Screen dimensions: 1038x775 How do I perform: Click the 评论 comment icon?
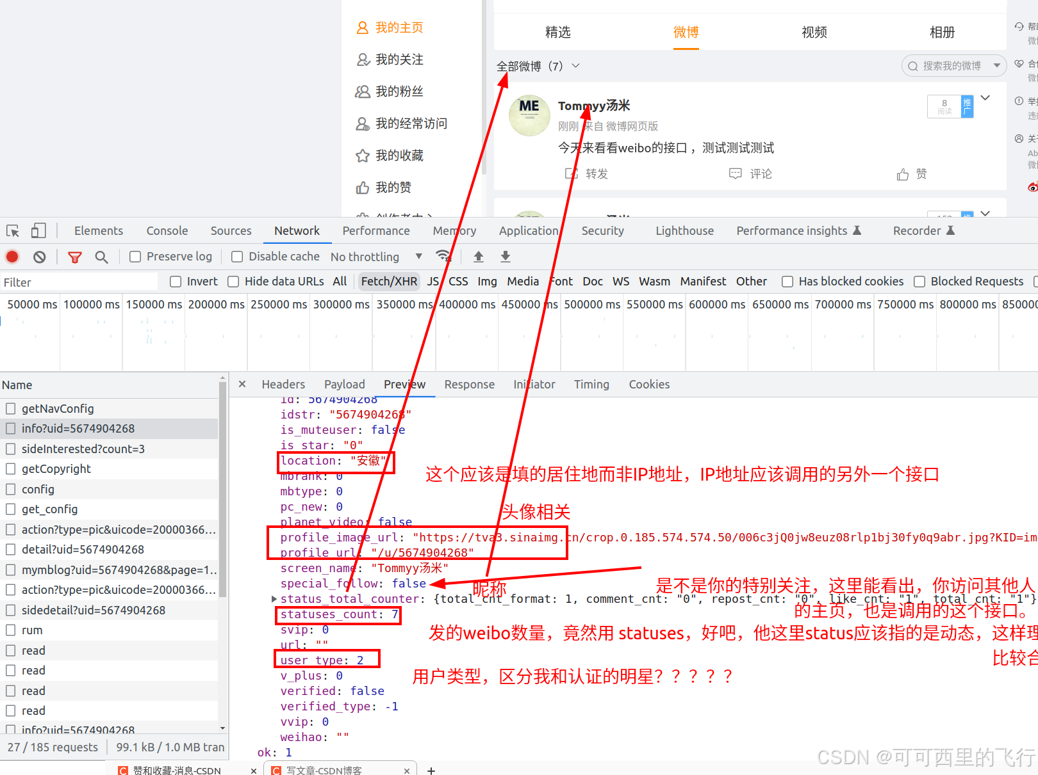pyautogui.click(x=736, y=173)
